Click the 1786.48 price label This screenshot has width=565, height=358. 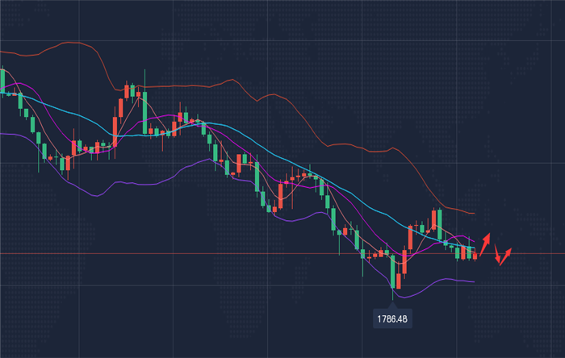point(393,318)
